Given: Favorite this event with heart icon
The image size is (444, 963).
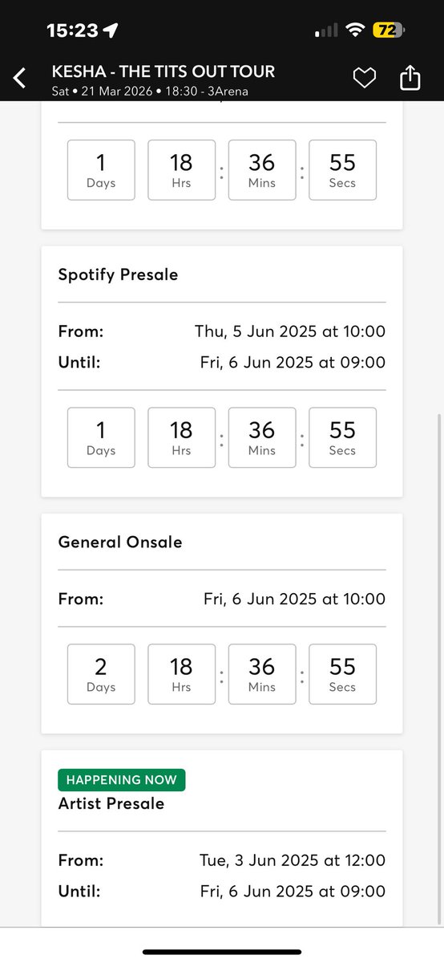Looking at the screenshot, I should pyautogui.click(x=365, y=78).
